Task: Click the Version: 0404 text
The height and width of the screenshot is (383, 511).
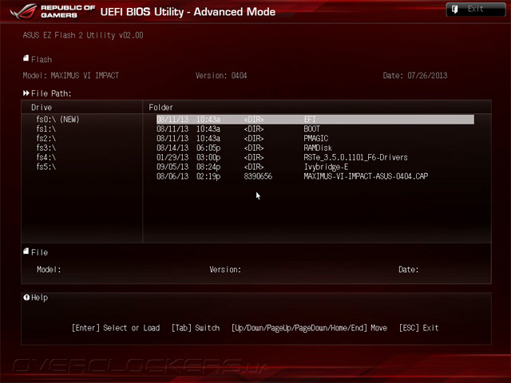Action: tap(221, 76)
